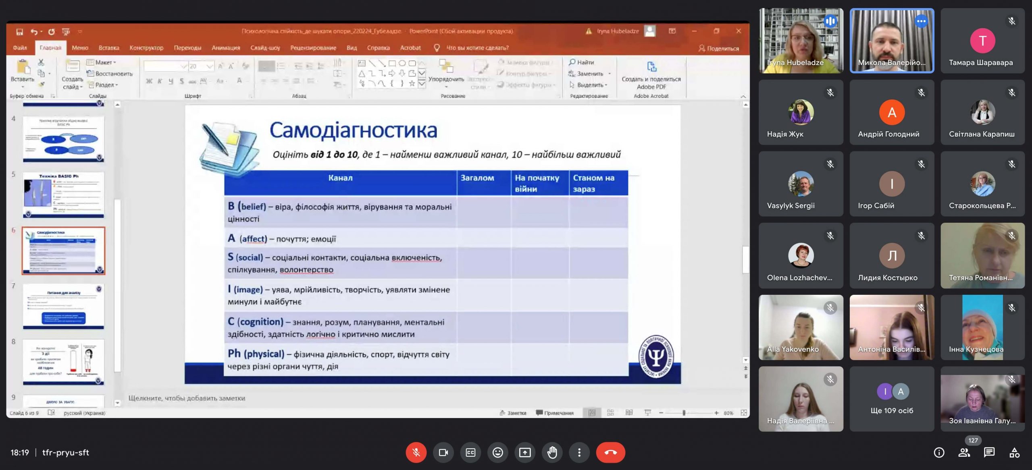Screen dimensions: 1032x470
Task: Click the Поделиться button in PowerPoint
Action: point(719,48)
